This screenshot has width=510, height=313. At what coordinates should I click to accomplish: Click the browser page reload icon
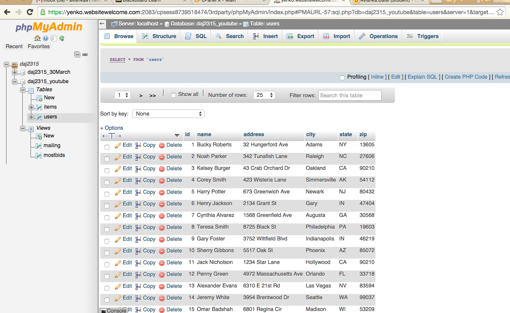tap(30, 12)
